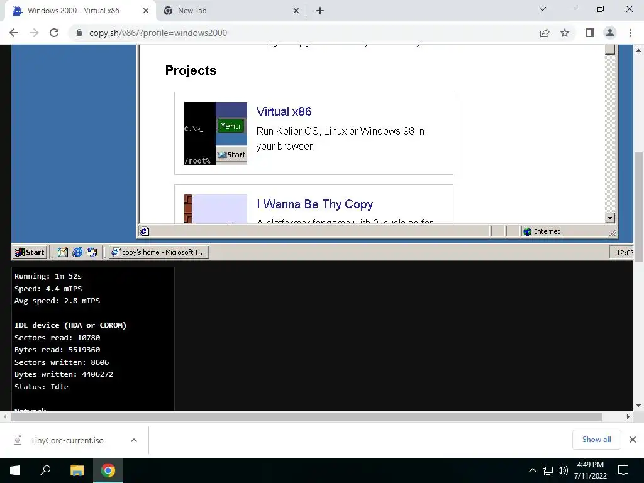Open the Chrome profile avatar
Image resolution: width=644 pixels, height=483 pixels.
(610, 33)
